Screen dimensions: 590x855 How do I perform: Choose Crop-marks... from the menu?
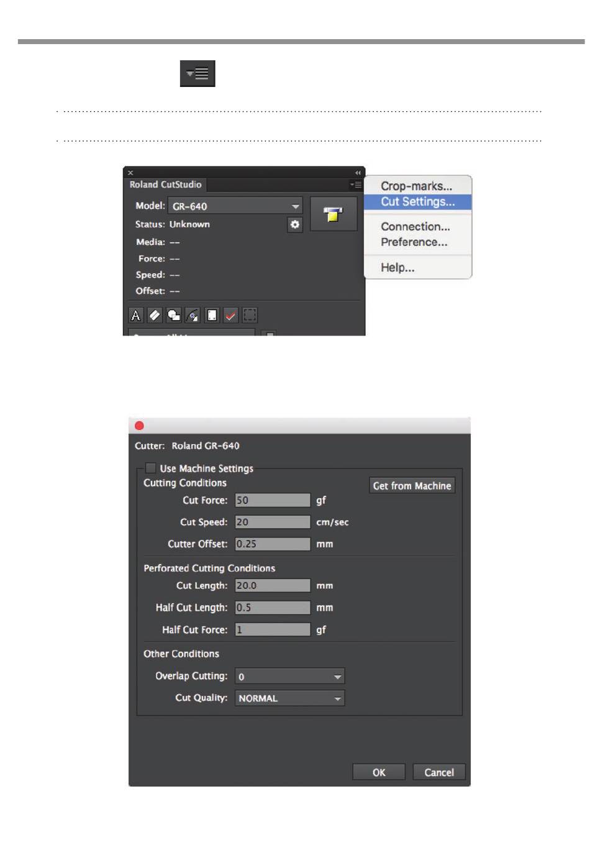pyautogui.click(x=417, y=186)
